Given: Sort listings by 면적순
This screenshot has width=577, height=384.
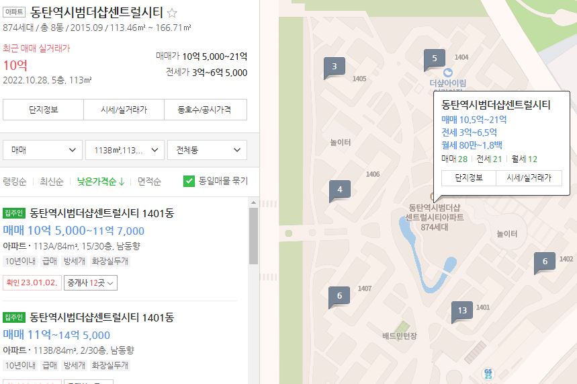Looking at the screenshot, I should pyautogui.click(x=149, y=182).
